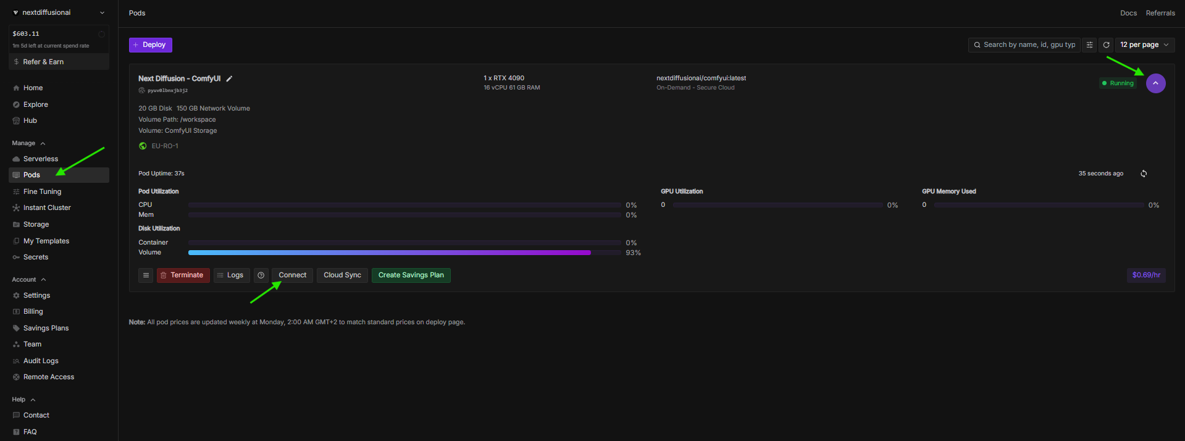This screenshot has width=1185, height=441.
Task: Click the image name nextdiffusionai/comfyui:latest
Action: point(701,78)
